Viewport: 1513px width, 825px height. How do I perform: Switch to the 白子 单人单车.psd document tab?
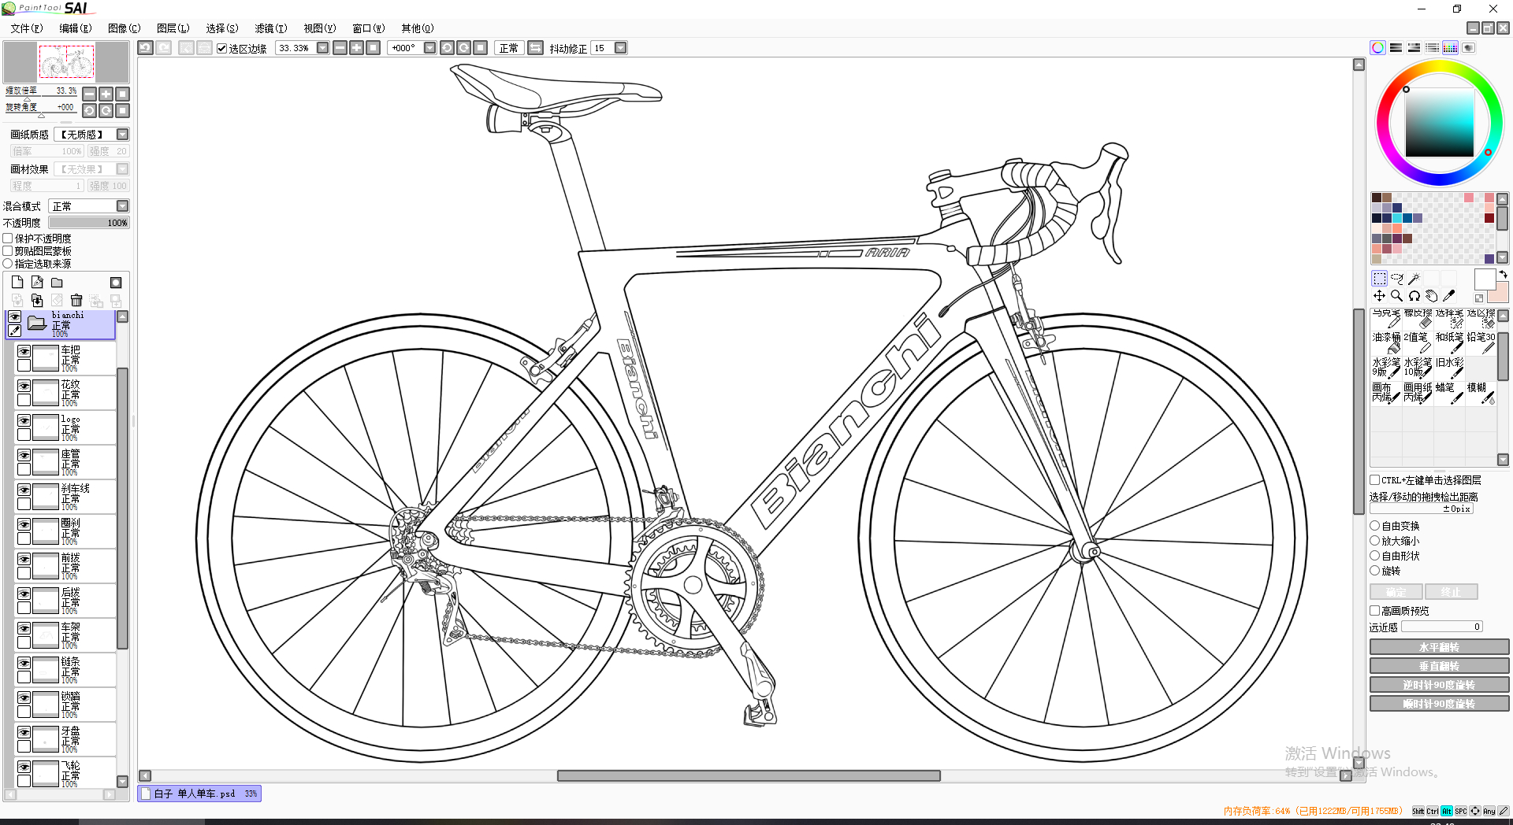tap(199, 794)
